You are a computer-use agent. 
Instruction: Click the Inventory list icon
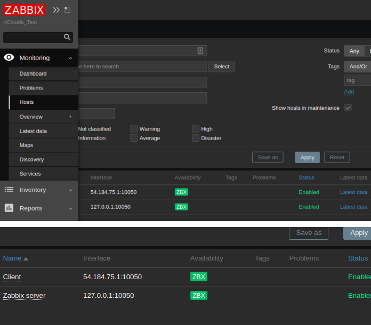tap(9, 190)
